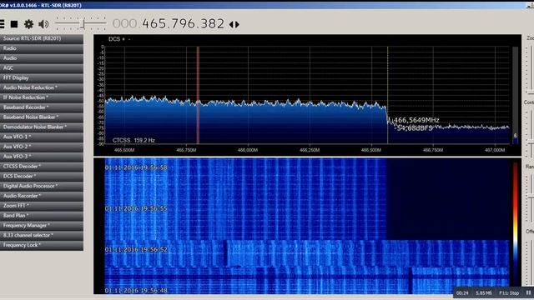Open the hamburger menu icon
534x300 pixels.
[x=2, y=24]
